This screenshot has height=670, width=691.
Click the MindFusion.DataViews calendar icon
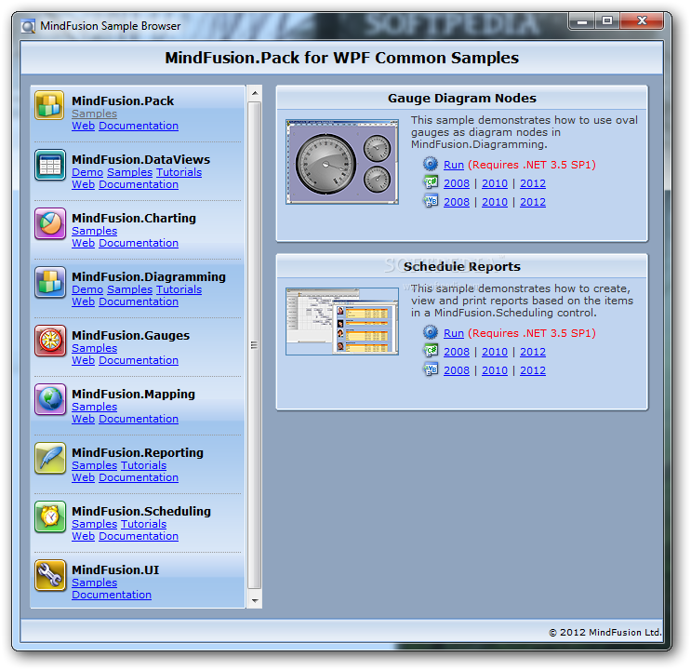(50, 165)
